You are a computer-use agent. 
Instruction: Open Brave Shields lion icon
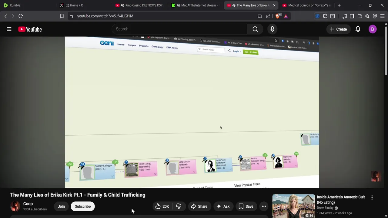(x=278, y=16)
